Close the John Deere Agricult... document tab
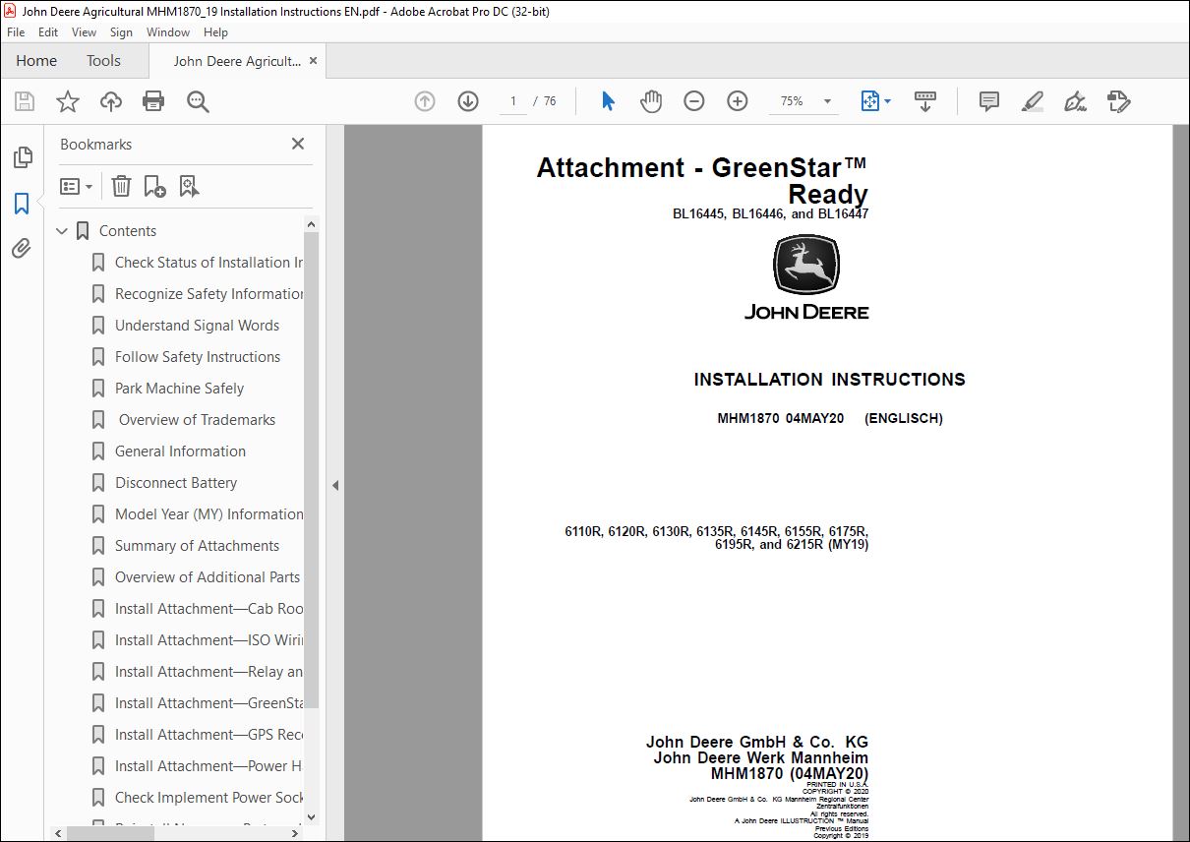This screenshot has height=842, width=1190. 314,61
